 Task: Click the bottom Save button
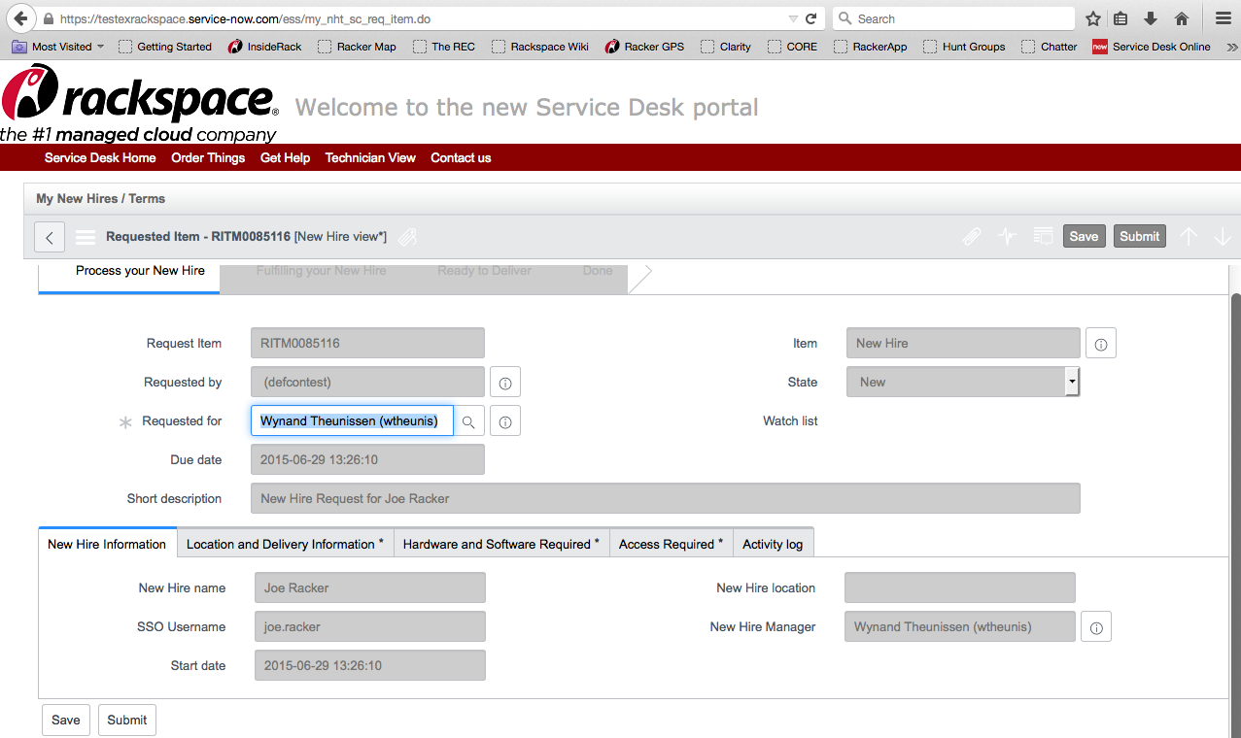point(66,720)
